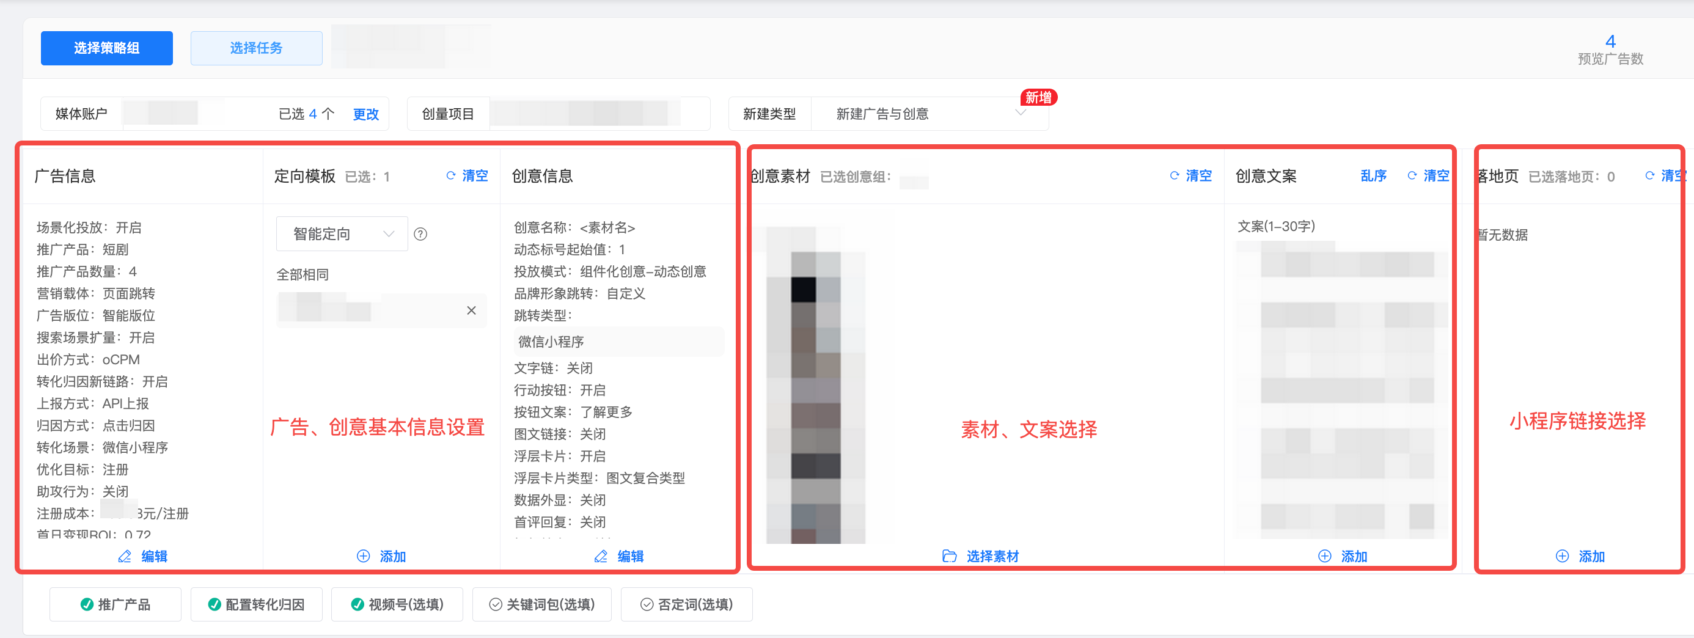Click the 优化目标: 注册 row
The height and width of the screenshot is (638, 1694).
click(x=82, y=469)
